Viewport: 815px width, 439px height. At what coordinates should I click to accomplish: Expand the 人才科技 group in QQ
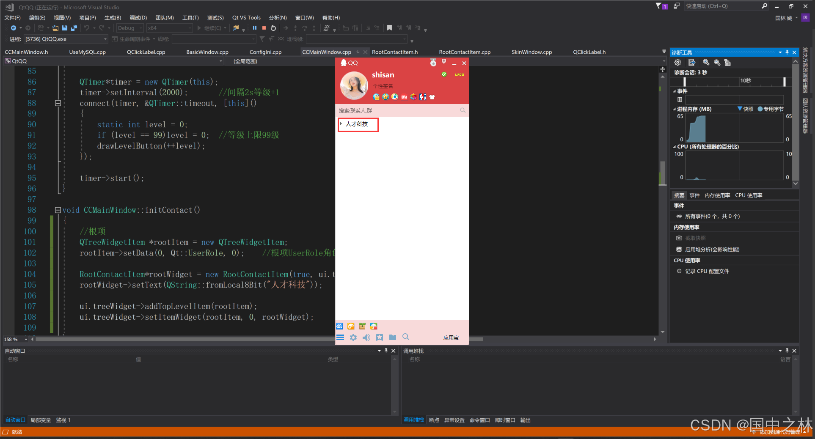[341, 124]
